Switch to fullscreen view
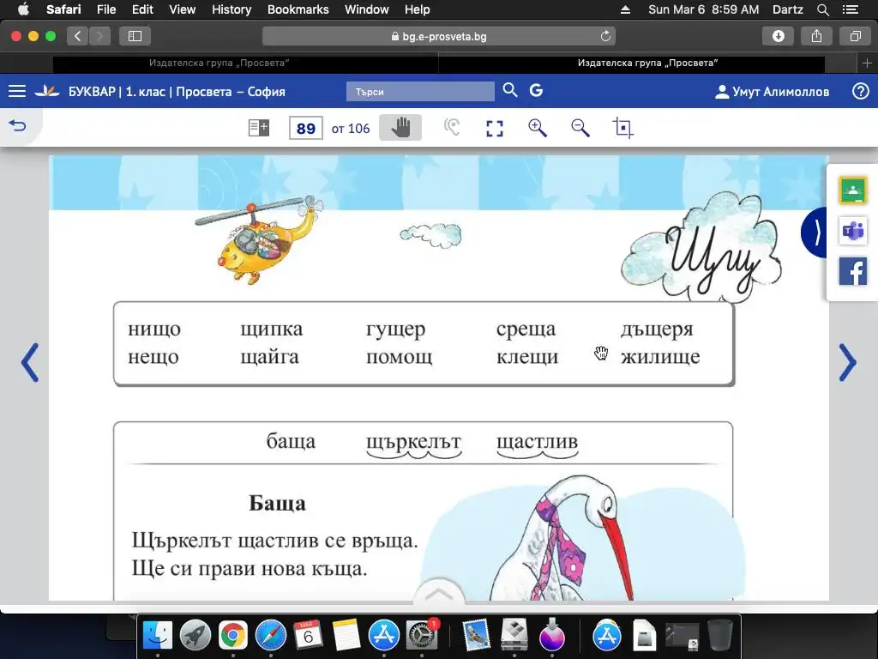This screenshot has width=878, height=659. point(495,129)
